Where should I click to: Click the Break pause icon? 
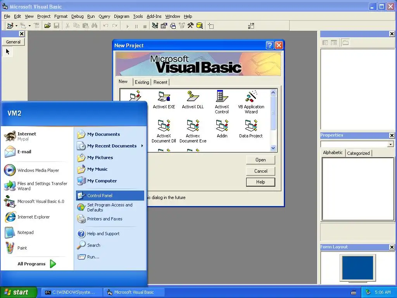[136, 26]
